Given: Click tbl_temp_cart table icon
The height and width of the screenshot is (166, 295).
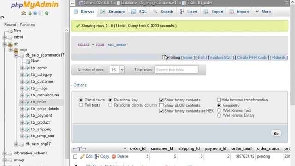Looking at the screenshot, I should coord(28,136).
